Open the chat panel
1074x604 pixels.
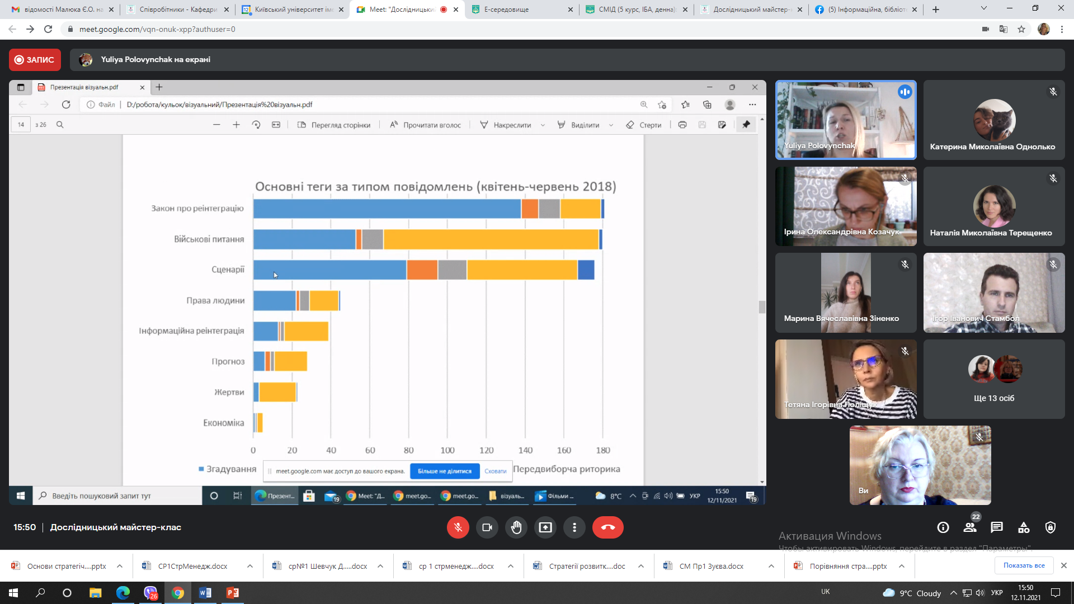pyautogui.click(x=996, y=527)
